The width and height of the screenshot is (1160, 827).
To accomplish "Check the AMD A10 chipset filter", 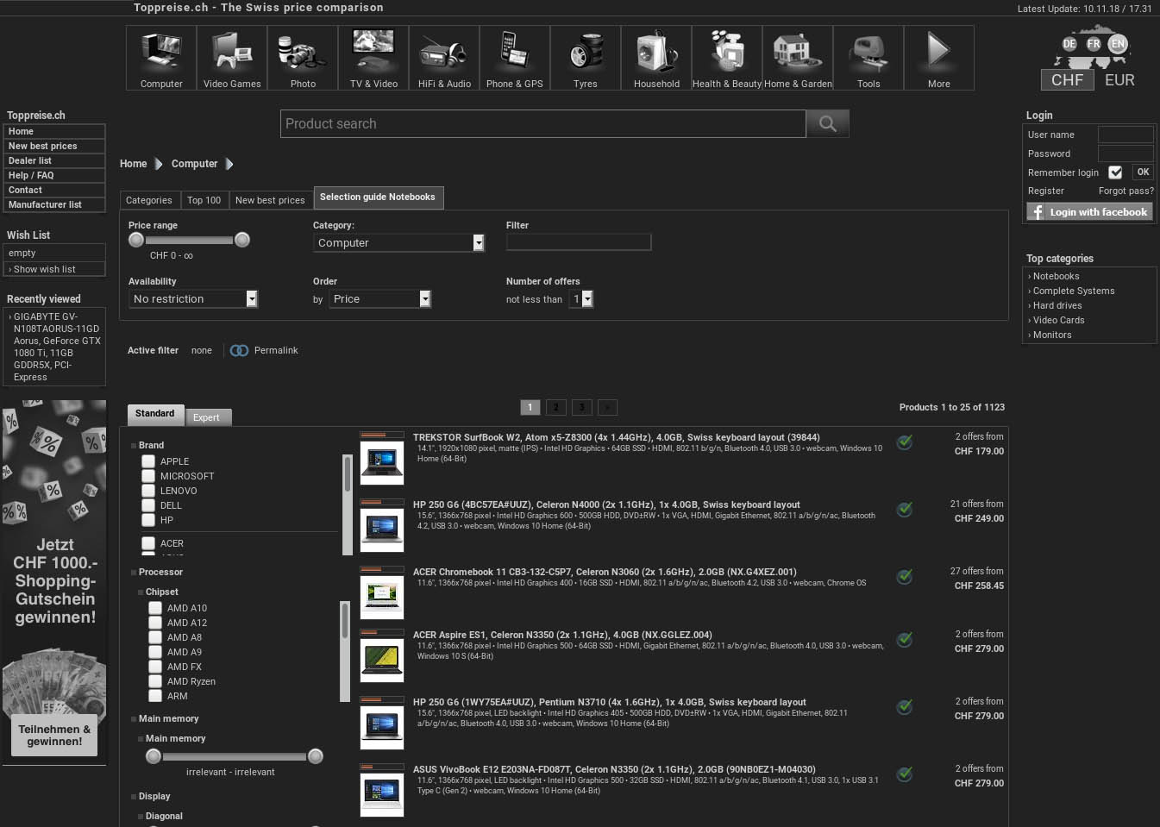I will pyautogui.click(x=155, y=608).
